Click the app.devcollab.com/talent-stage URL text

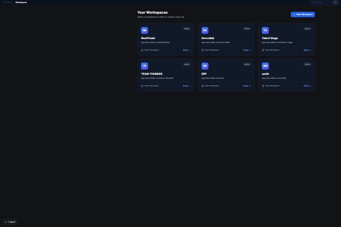(x=277, y=42)
